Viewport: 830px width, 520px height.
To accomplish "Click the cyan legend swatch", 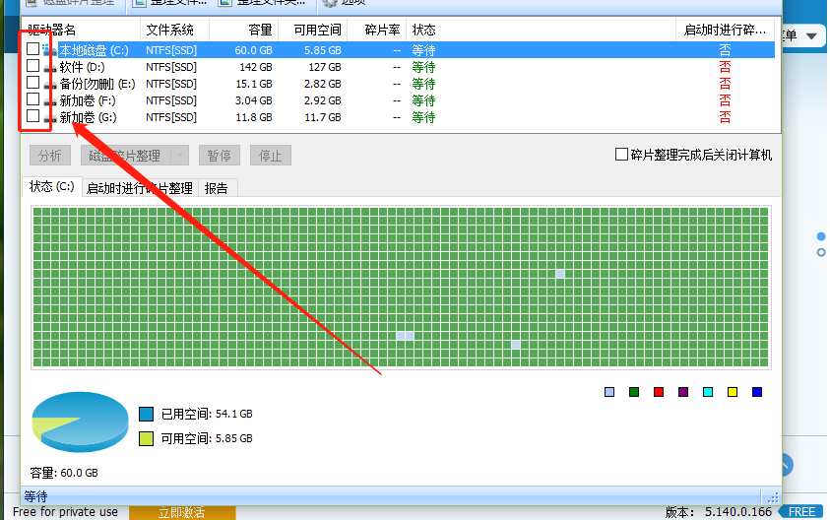I will click(x=708, y=392).
